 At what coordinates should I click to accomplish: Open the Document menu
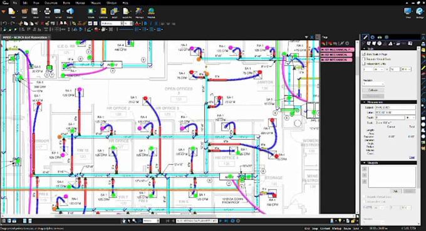click(51, 3)
